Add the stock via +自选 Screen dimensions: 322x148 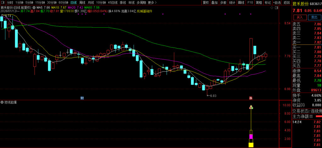point(277,3)
